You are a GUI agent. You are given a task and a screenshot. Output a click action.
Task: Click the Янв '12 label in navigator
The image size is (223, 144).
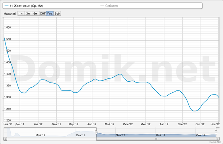click(x=121, y=135)
